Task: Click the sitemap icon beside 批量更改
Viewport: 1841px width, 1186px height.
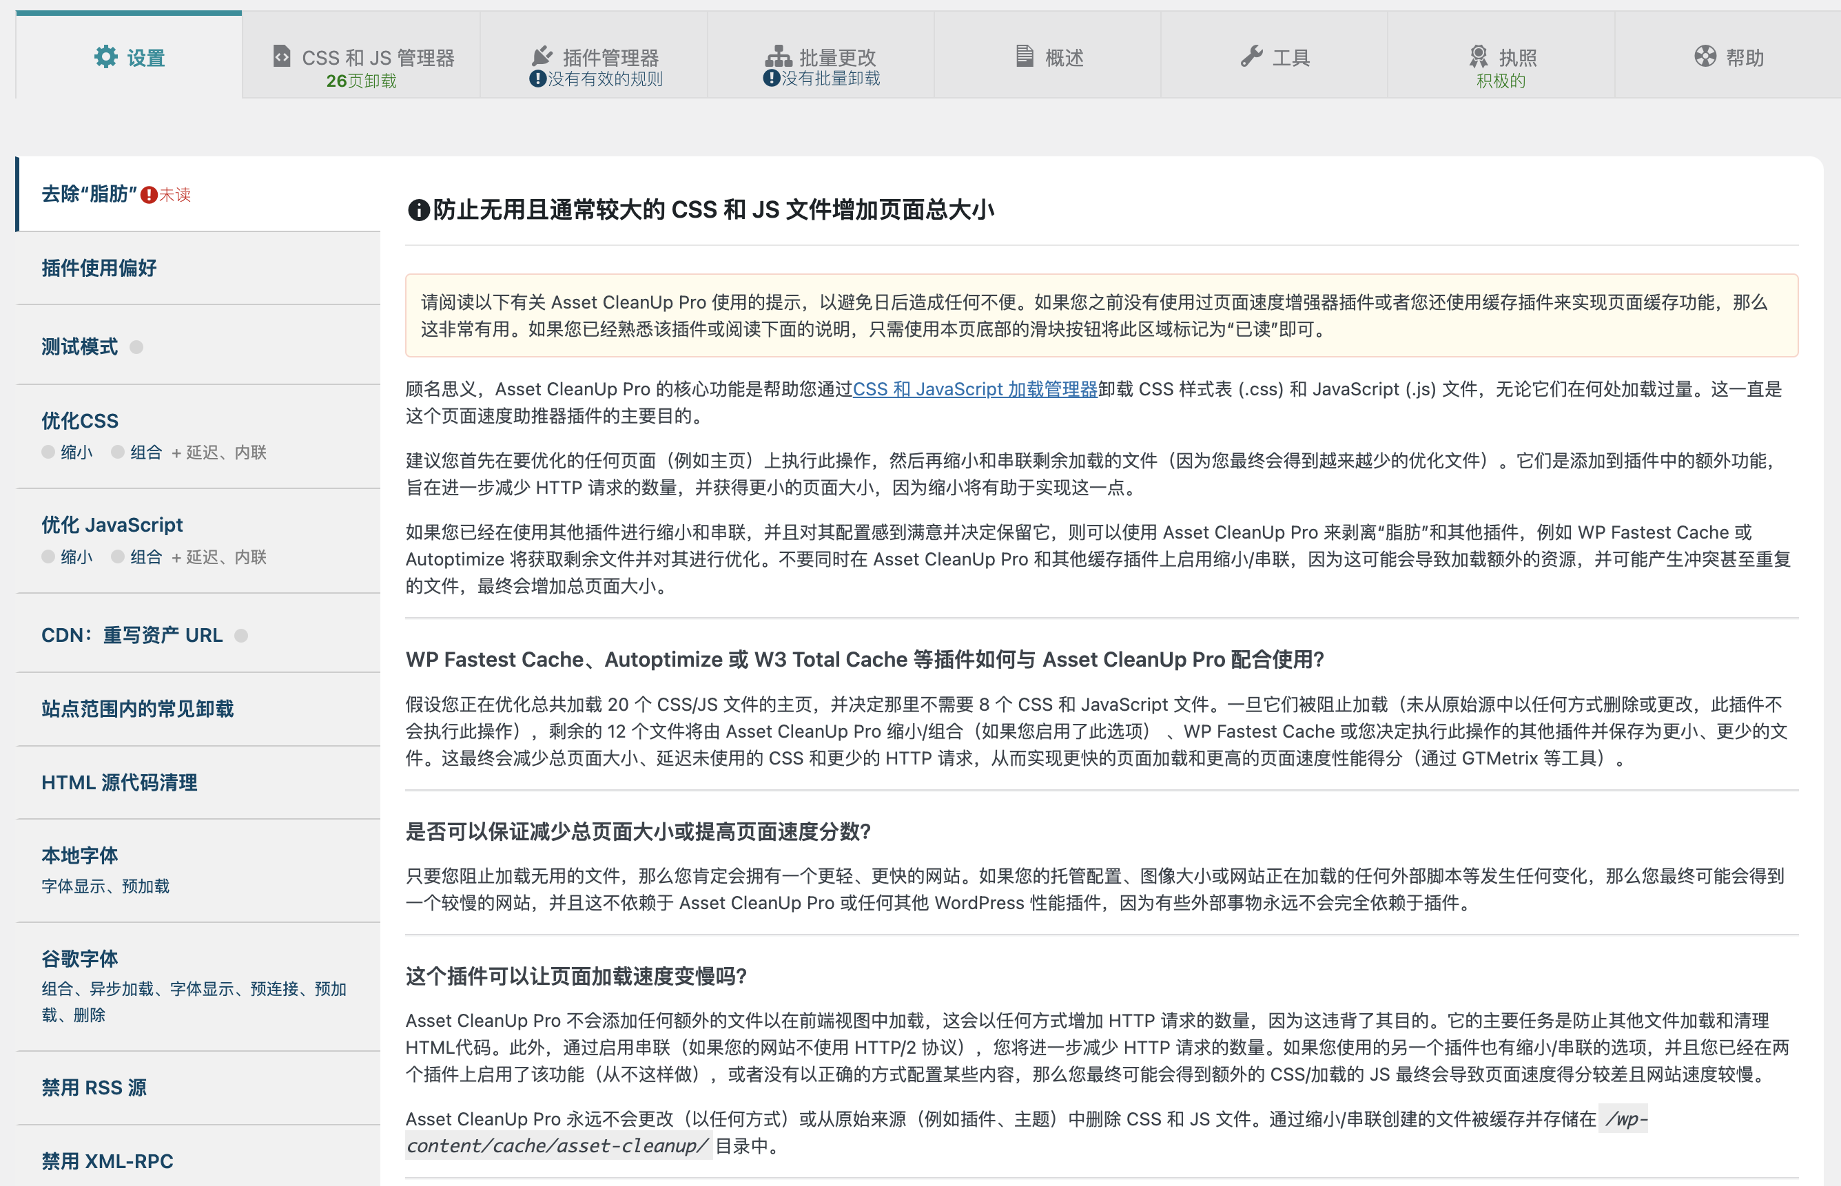Action: 778,56
